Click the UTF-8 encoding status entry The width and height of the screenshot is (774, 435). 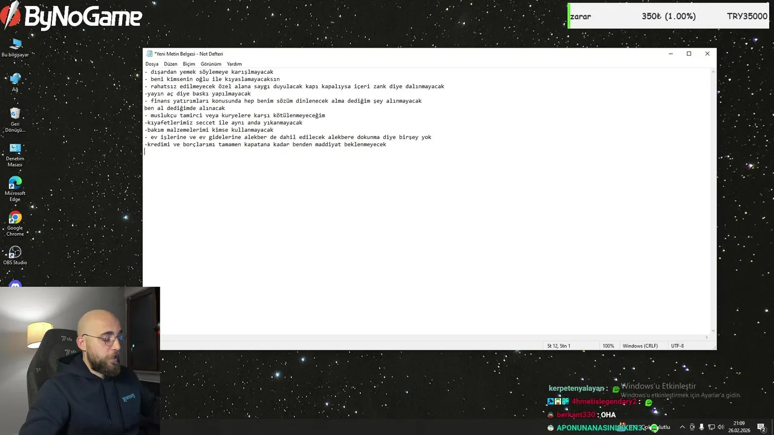coord(677,346)
